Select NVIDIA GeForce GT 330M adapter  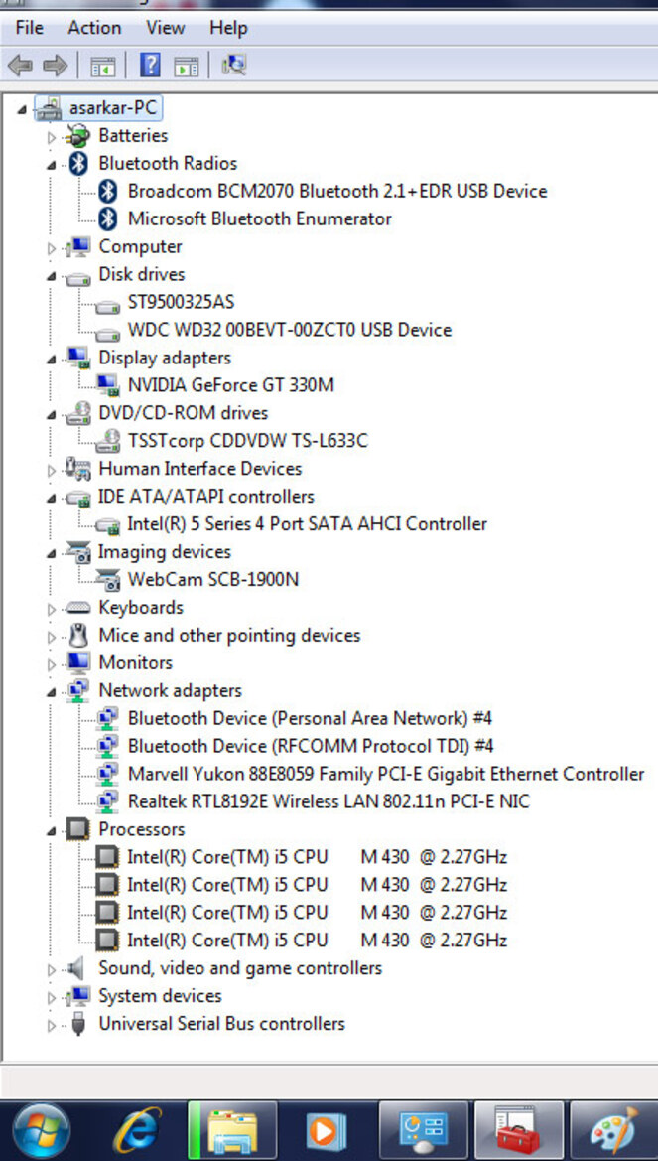coord(231,385)
